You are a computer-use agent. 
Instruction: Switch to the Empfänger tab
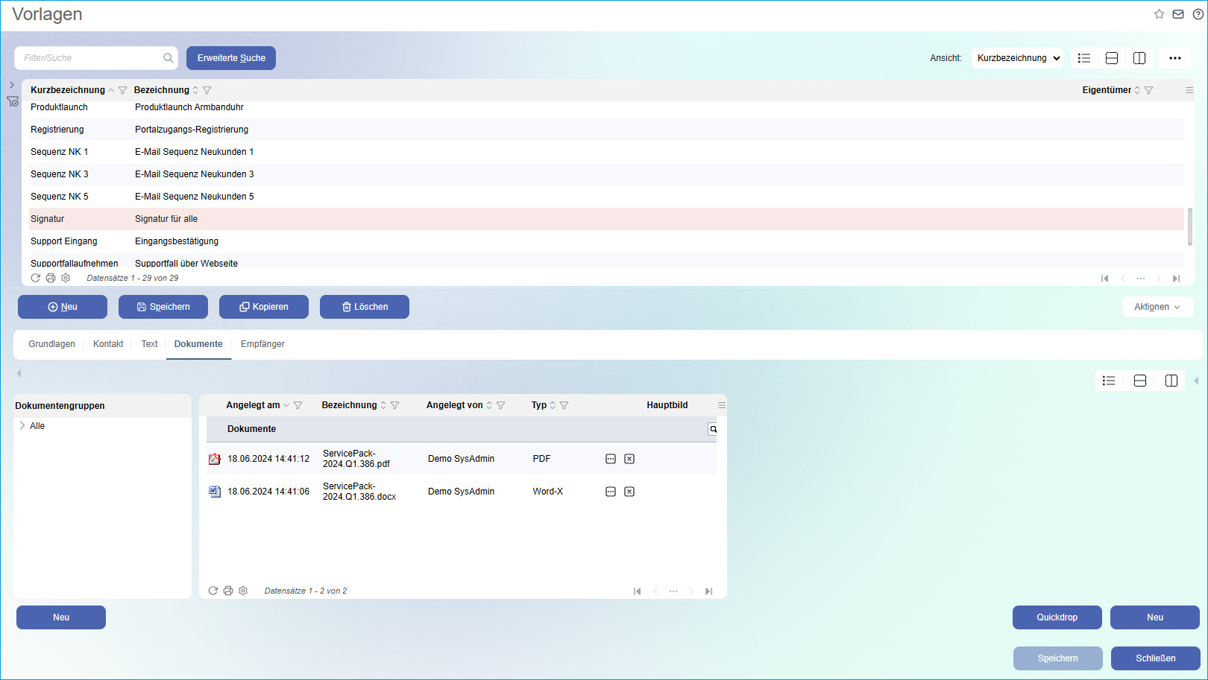click(x=262, y=344)
